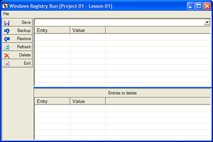Click the green Refresh icon

7,47
